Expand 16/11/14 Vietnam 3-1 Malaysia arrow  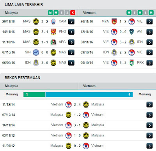pyautogui.click(x=149, y=125)
